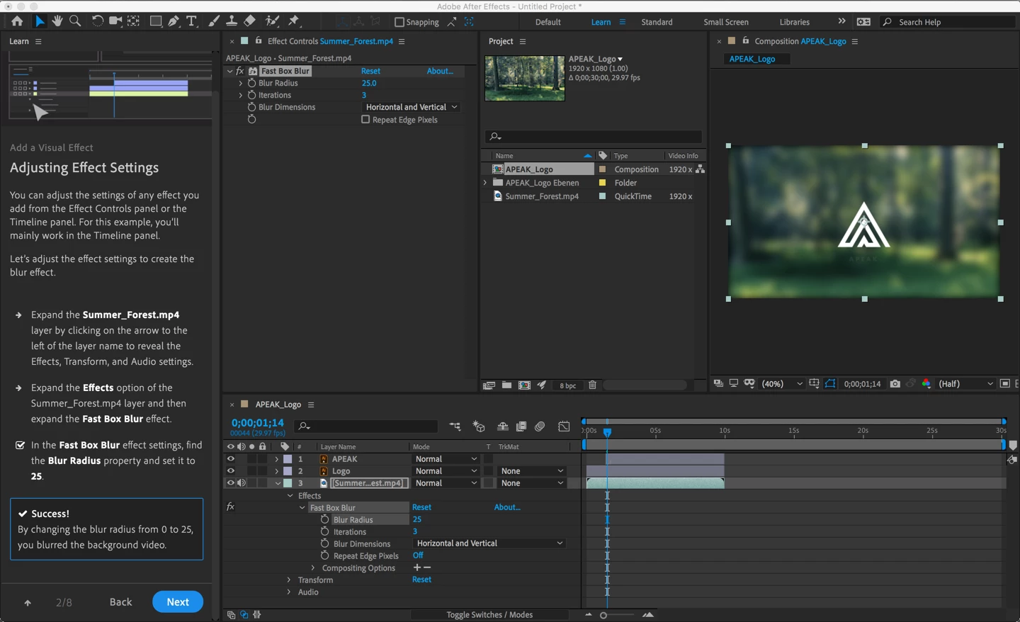
Task: Open the Project panel menu
Action: click(523, 42)
